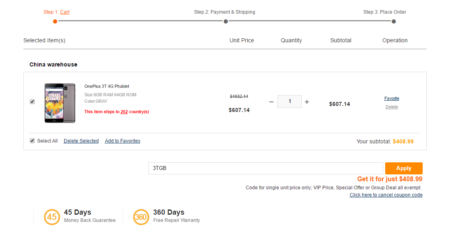
Task: Click Free Repair Warranty text
Action: [176, 220]
